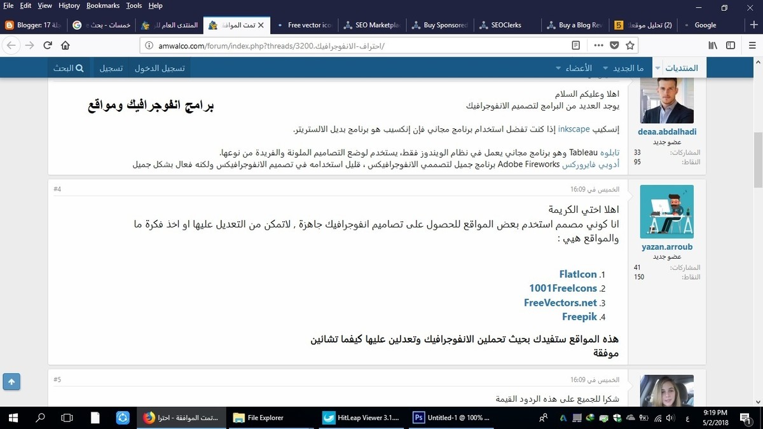
Task: Show Firefox sidebars
Action: coord(731,45)
